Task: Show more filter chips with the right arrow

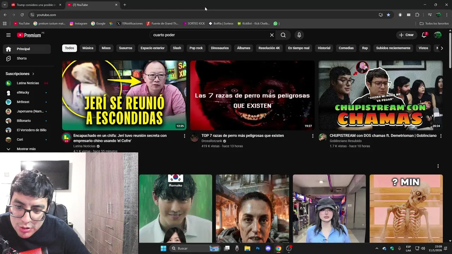Action: point(442,48)
